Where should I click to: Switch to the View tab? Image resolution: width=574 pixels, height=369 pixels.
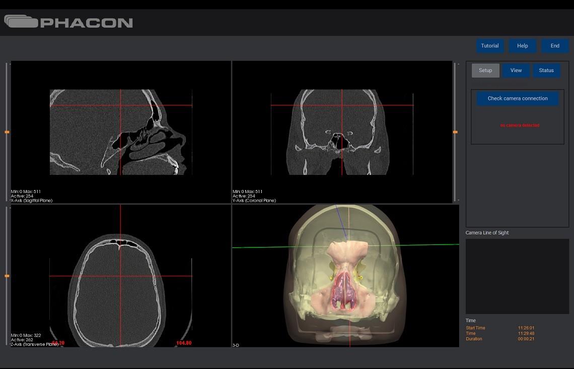pyautogui.click(x=516, y=71)
